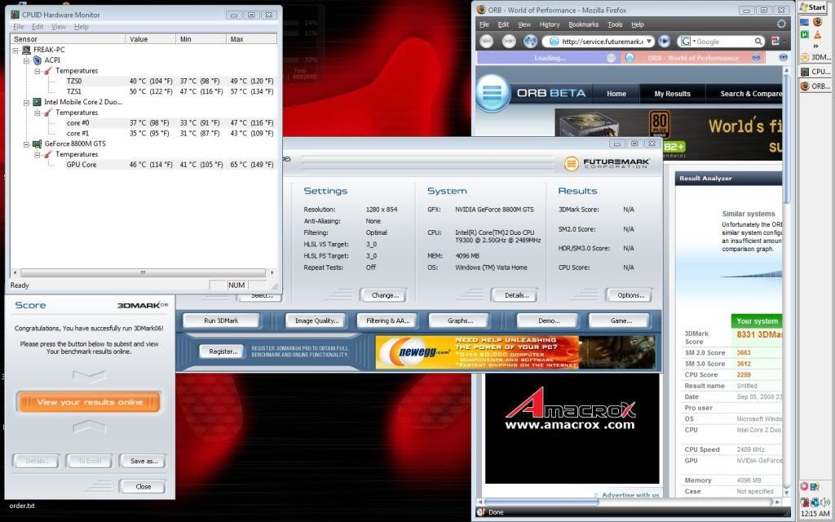Click the pink gear tray icon

tap(804, 486)
